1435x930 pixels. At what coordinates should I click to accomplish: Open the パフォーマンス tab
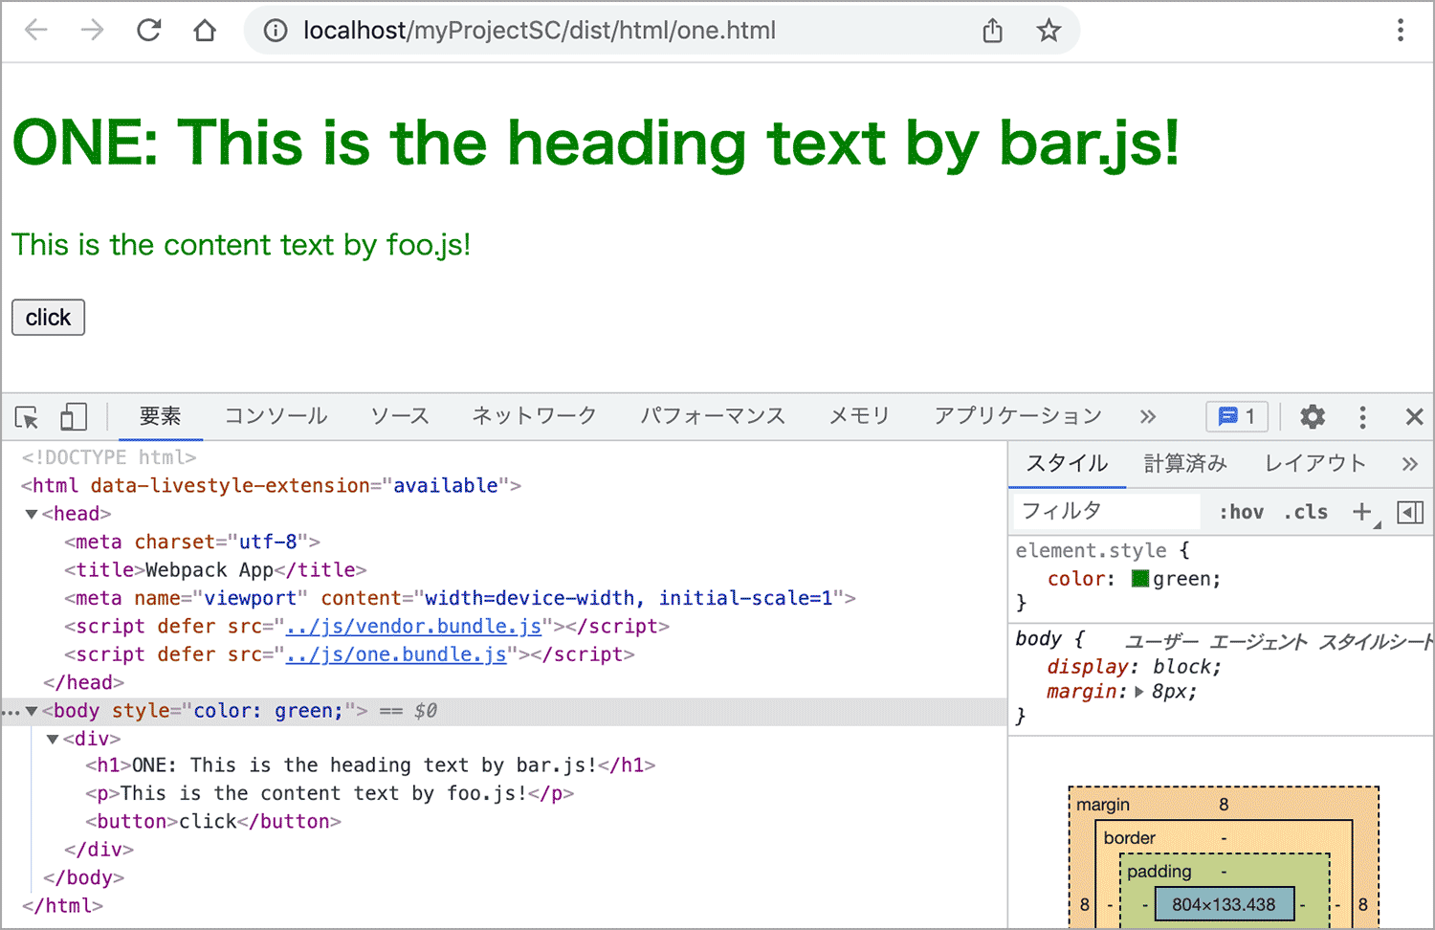[x=713, y=416]
